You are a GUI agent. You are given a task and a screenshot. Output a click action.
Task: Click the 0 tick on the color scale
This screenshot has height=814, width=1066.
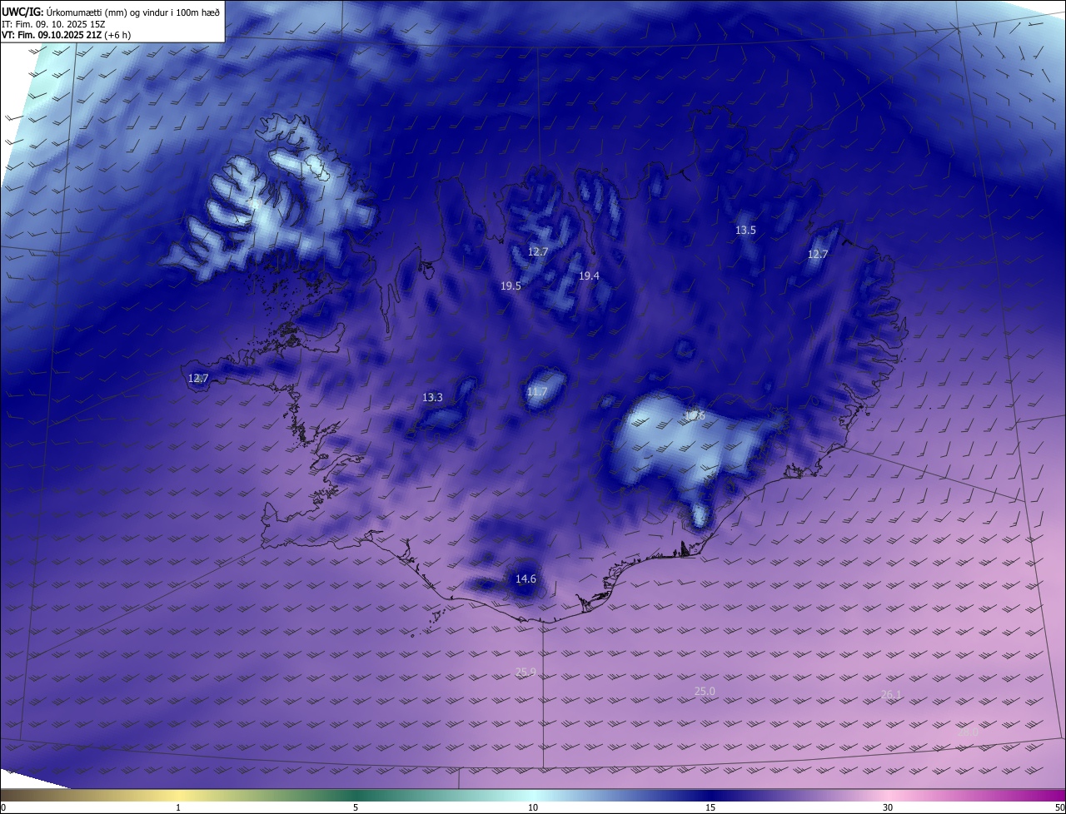3,808
